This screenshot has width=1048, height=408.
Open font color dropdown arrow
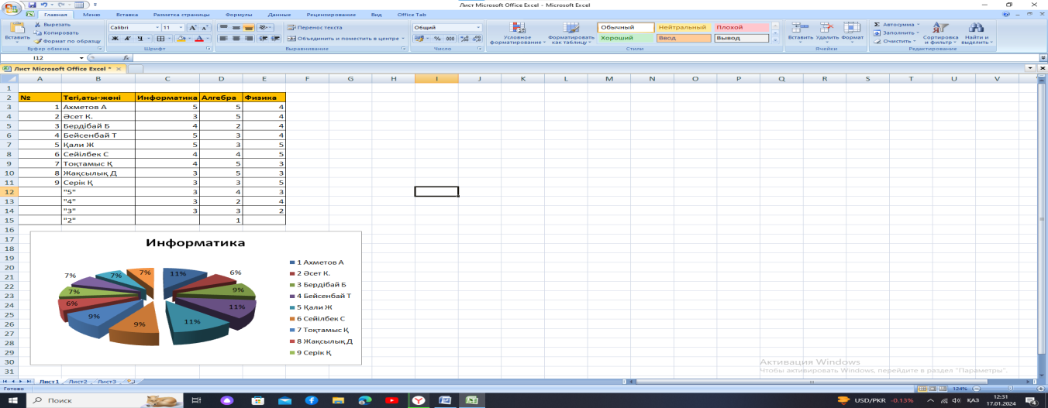point(208,38)
